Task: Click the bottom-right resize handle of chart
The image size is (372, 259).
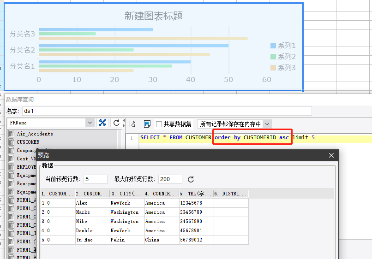Action: pyautogui.click(x=303, y=90)
